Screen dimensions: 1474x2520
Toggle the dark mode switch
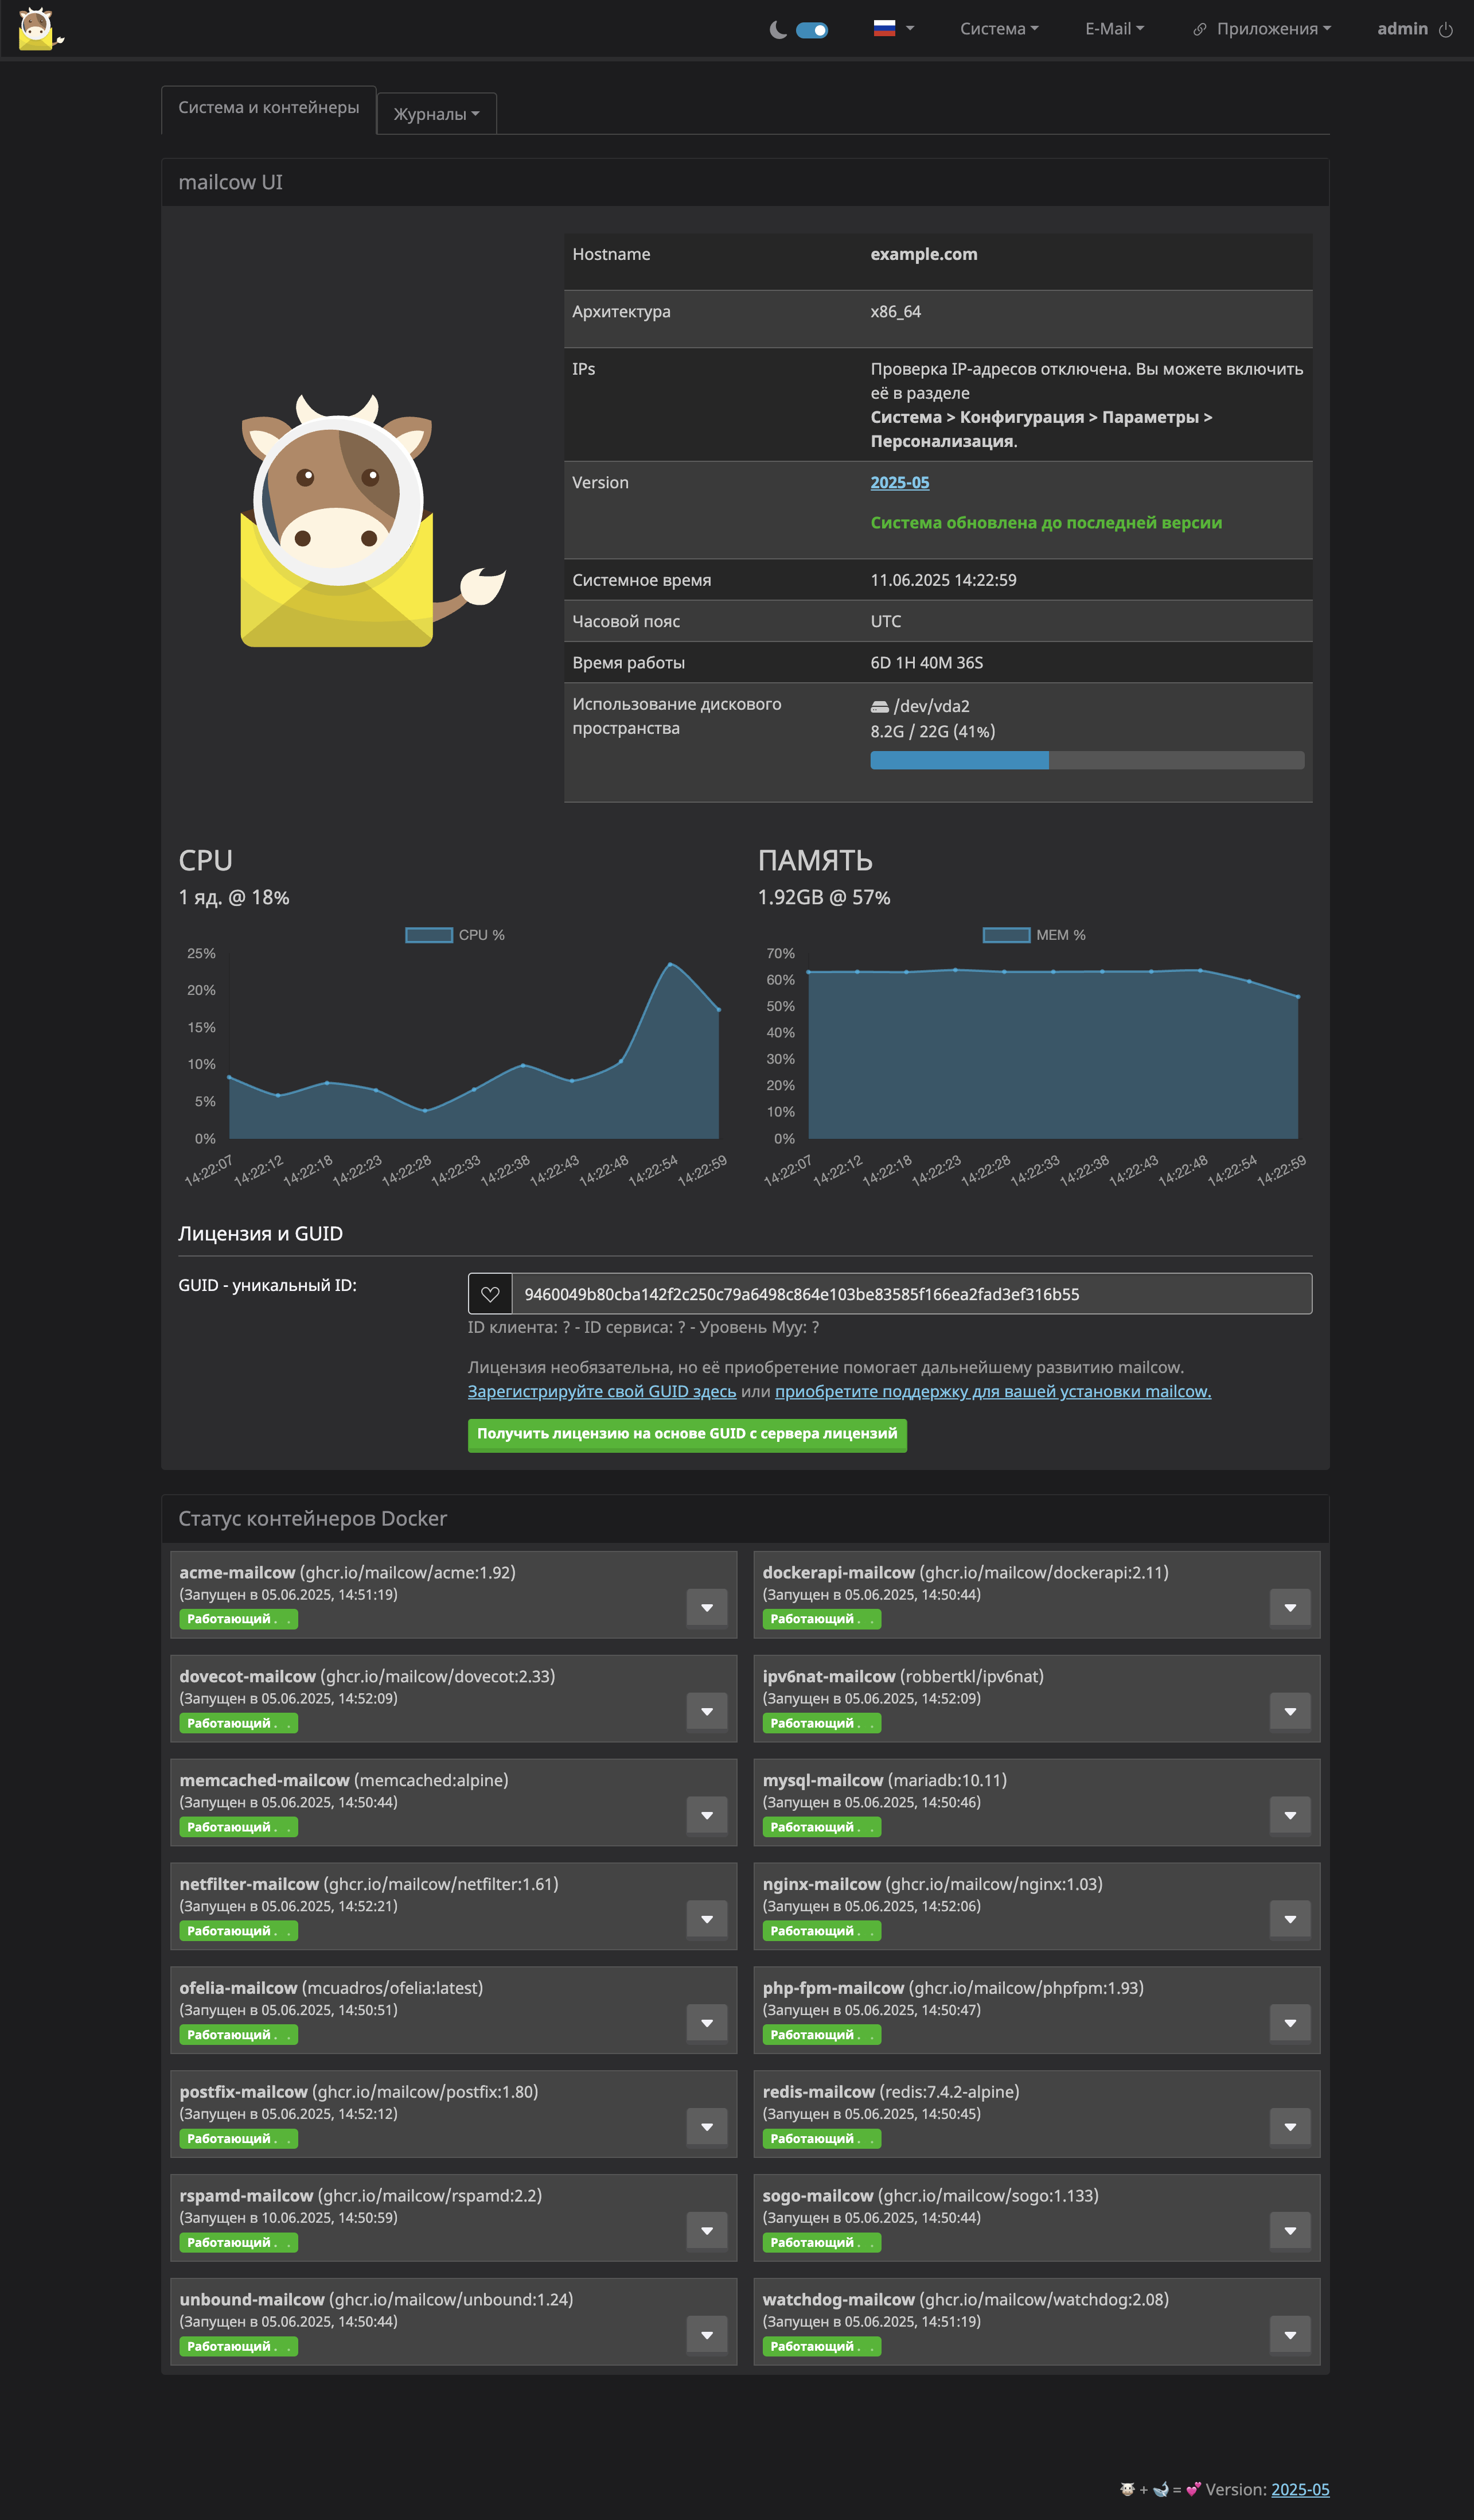coord(812,30)
